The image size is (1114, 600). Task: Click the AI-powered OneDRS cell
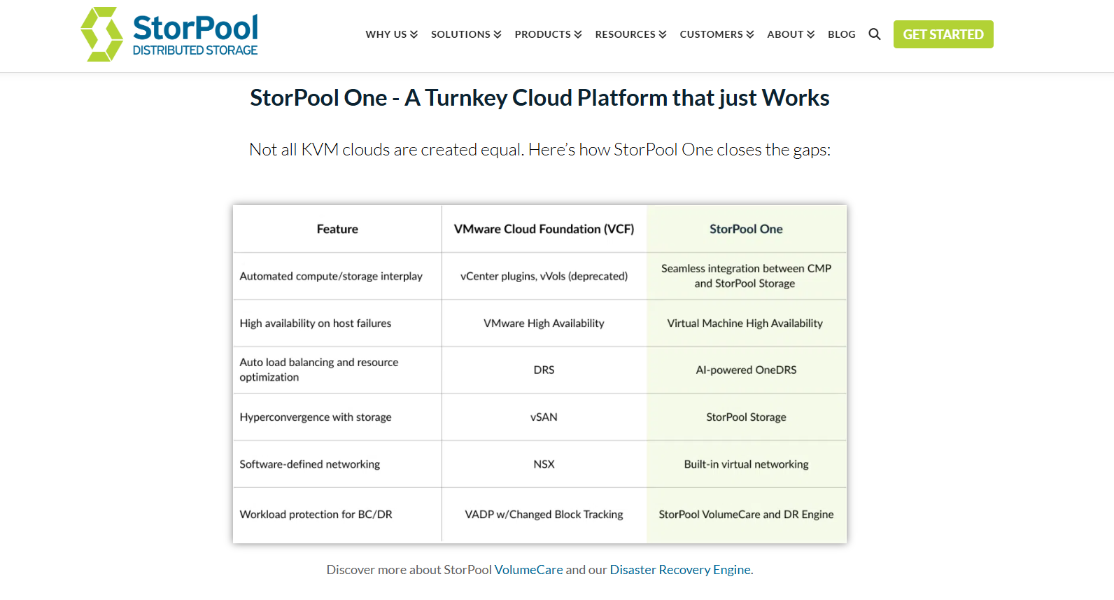tap(746, 370)
